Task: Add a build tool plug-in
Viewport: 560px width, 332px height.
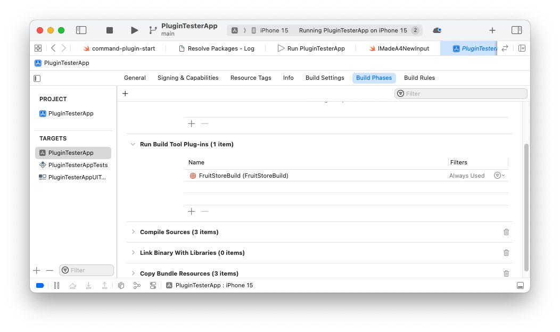Action: pyautogui.click(x=192, y=211)
